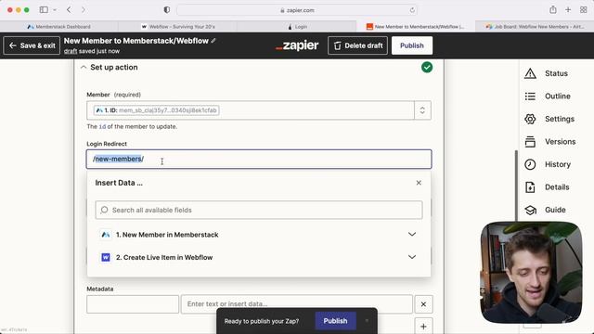The width and height of the screenshot is (594, 334).
Task: Click the Memberstack icon in first step row
Action: [105, 235]
